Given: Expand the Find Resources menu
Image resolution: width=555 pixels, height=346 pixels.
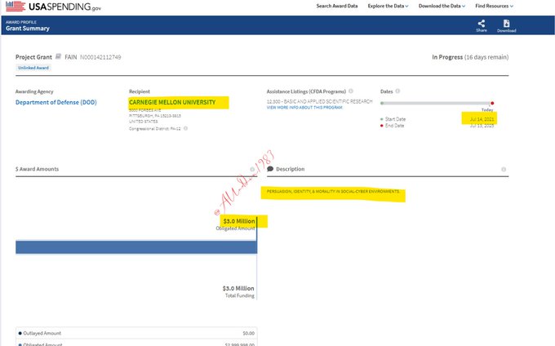Looking at the screenshot, I should (494, 6).
